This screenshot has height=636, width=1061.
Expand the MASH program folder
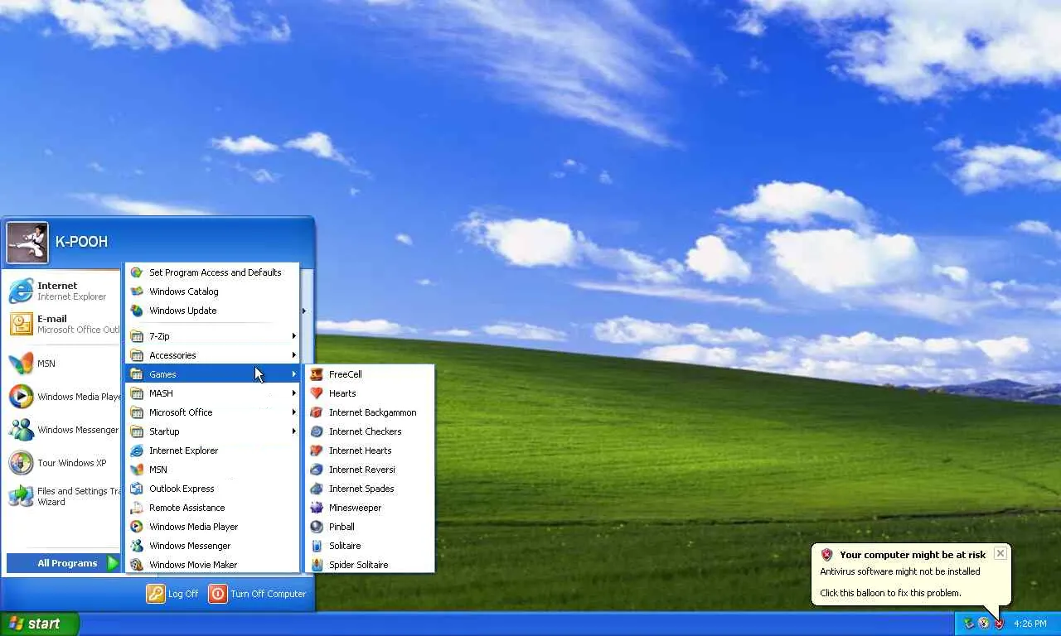pyautogui.click(x=212, y=393)
